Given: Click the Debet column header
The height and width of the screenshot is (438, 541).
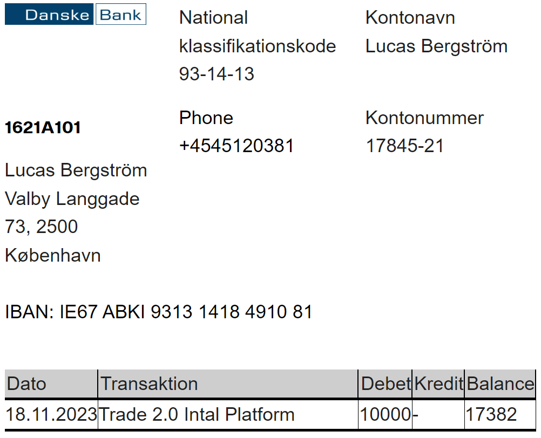Looking at the screenshot, I should (x=385, y=384).
